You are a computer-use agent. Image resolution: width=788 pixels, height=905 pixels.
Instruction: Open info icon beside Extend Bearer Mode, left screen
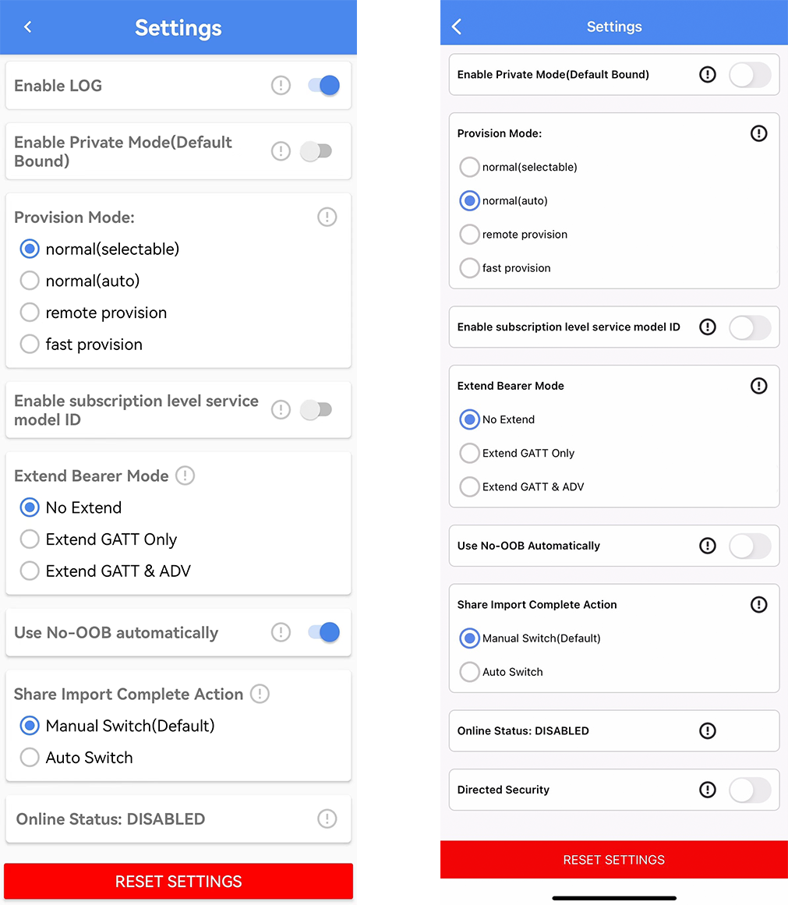click(x=185, y=475)
